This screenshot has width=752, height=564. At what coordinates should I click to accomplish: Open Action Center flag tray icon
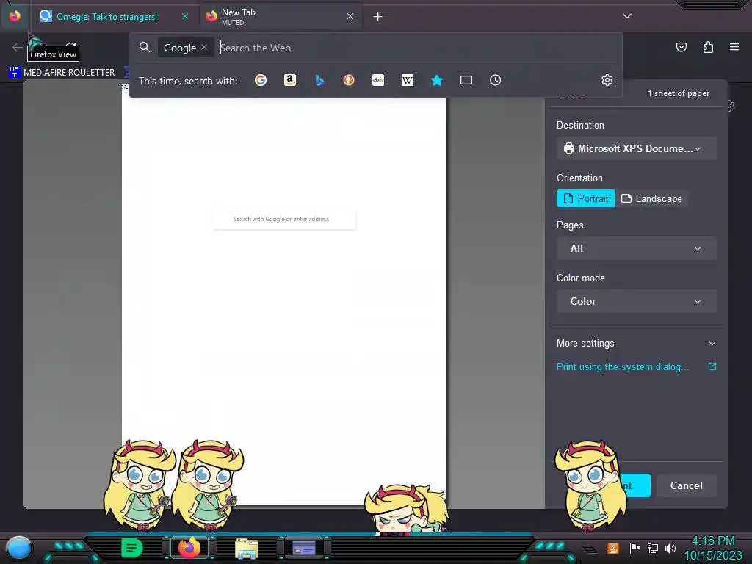click(x=634, y=548)
